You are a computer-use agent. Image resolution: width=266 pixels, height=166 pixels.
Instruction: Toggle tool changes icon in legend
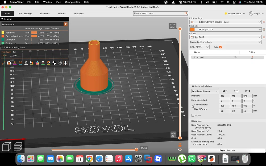click(x=32, y=63)
